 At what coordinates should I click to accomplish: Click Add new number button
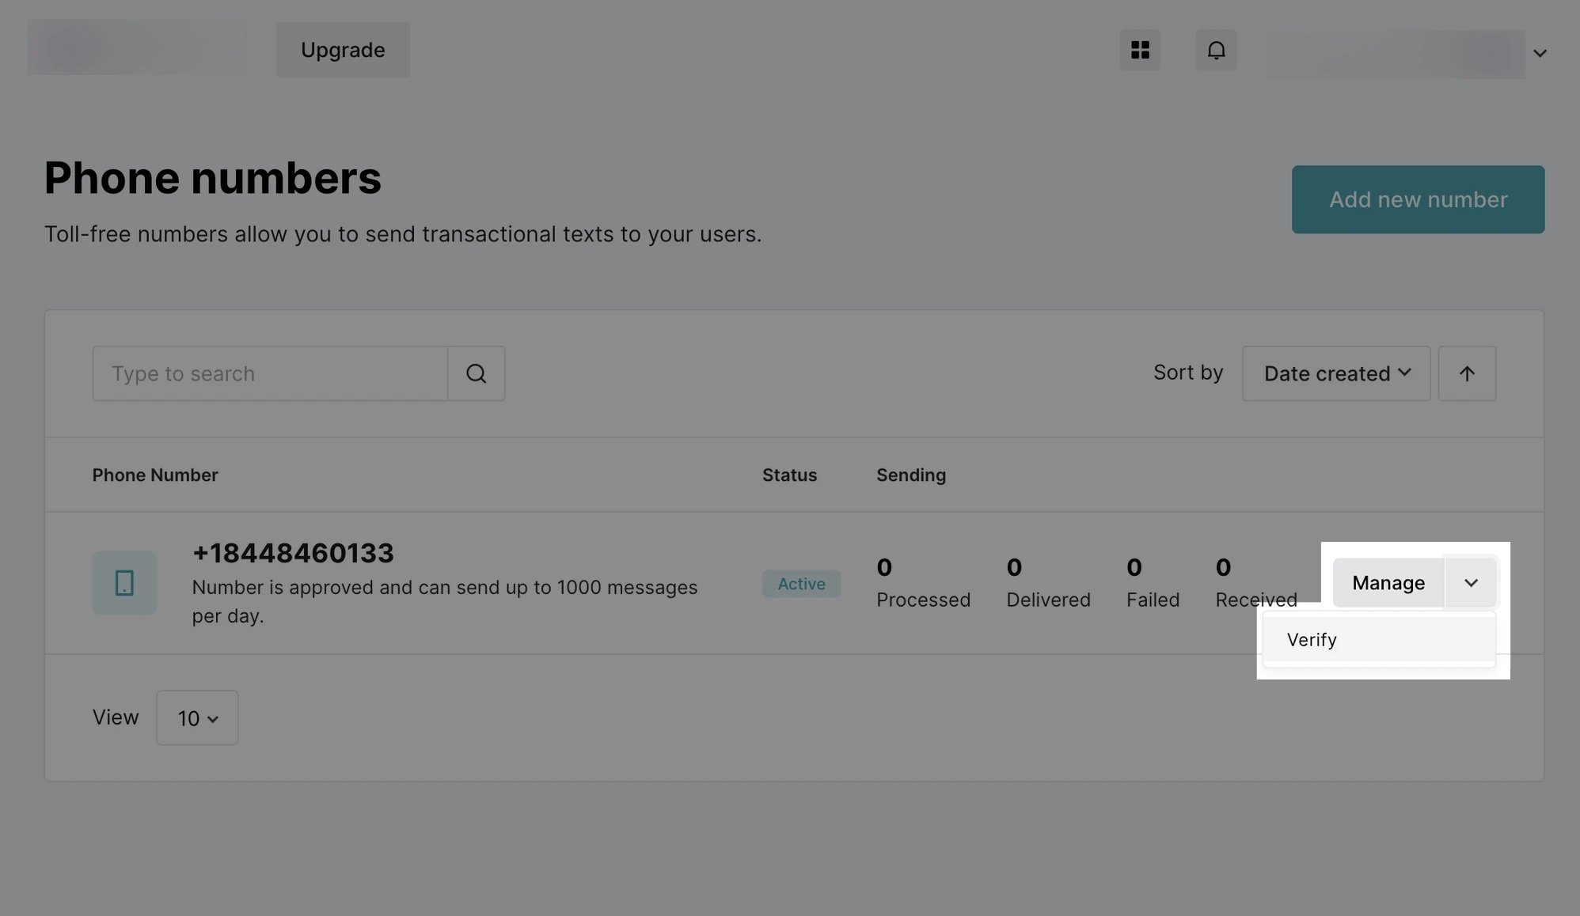pyautogui.click(x=1418, y=199)
